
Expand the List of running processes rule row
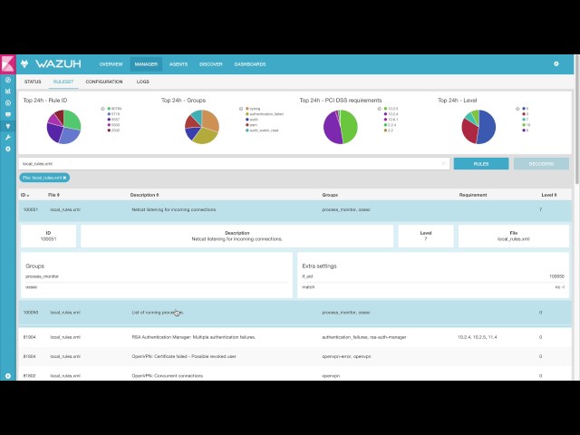[295, 313]
